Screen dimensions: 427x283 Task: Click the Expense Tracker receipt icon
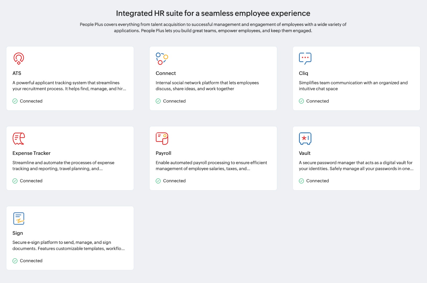pos(19,138)
